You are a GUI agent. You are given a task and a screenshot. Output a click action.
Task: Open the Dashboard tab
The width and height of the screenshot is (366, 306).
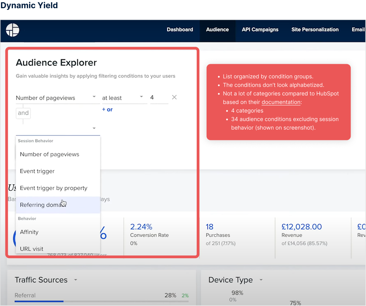pyautogui.click(x=180, y=30)
